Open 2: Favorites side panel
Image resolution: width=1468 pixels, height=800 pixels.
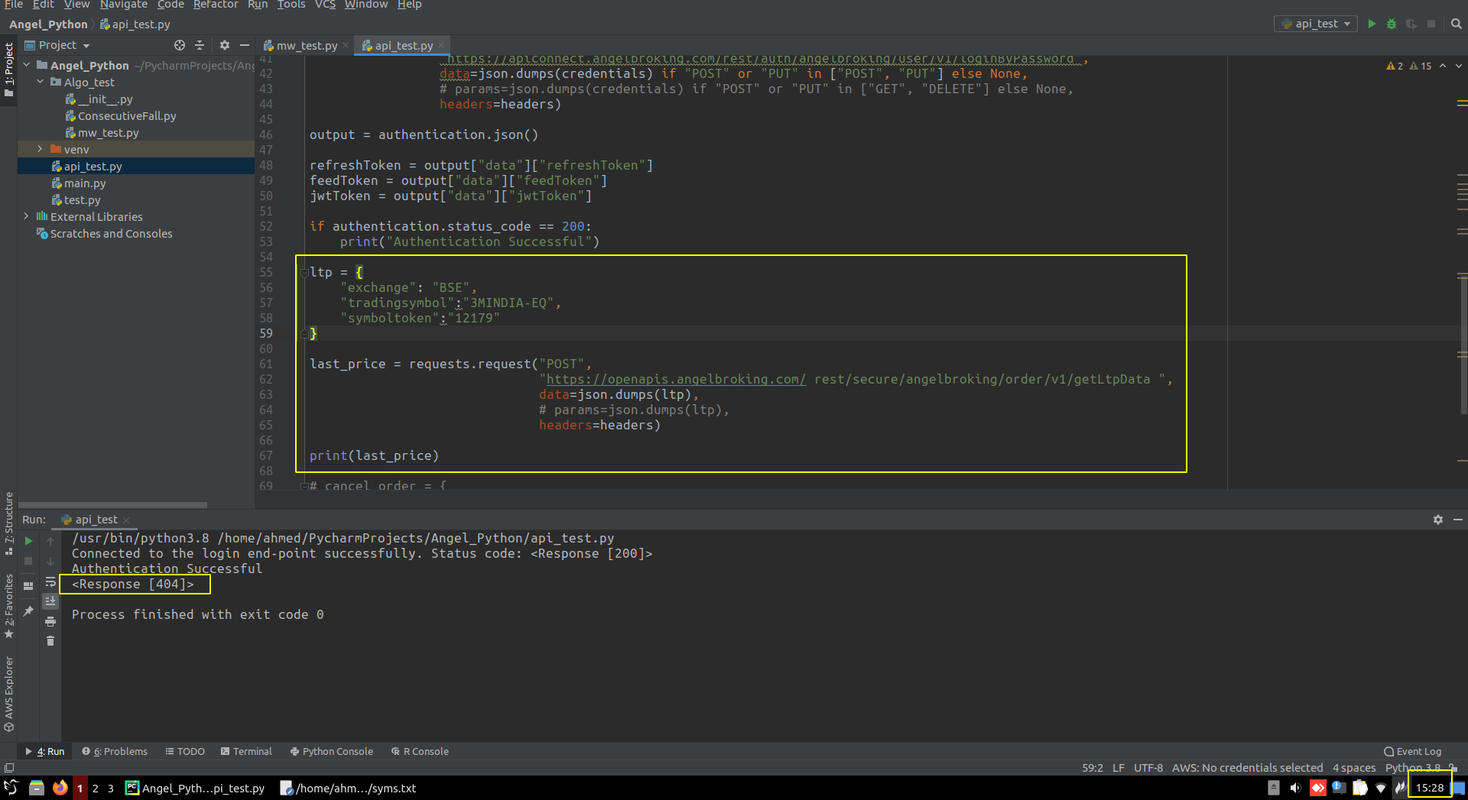coord(9,606)
